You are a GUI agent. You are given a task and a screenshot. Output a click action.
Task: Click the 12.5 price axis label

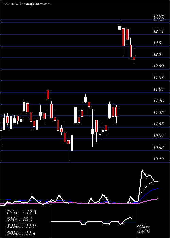(157, 43)
